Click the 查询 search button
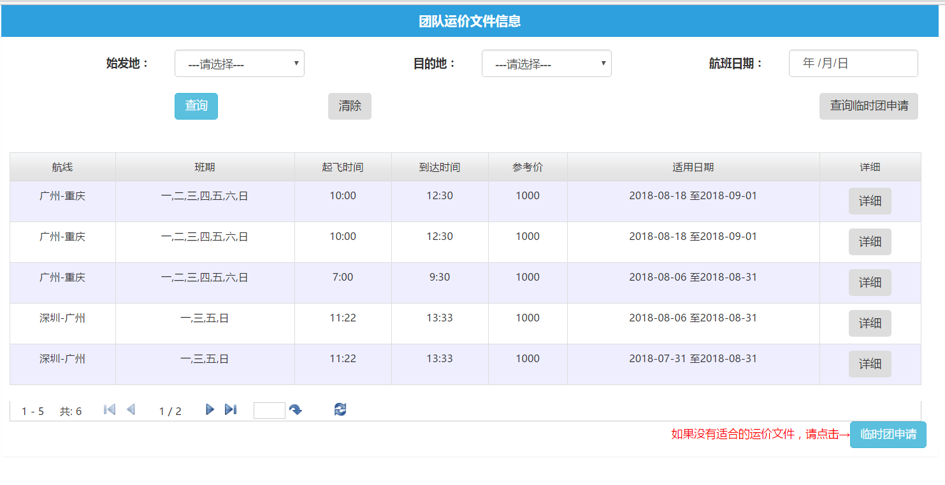The width and height of the screenshot is (945, 485). [196, 106]
